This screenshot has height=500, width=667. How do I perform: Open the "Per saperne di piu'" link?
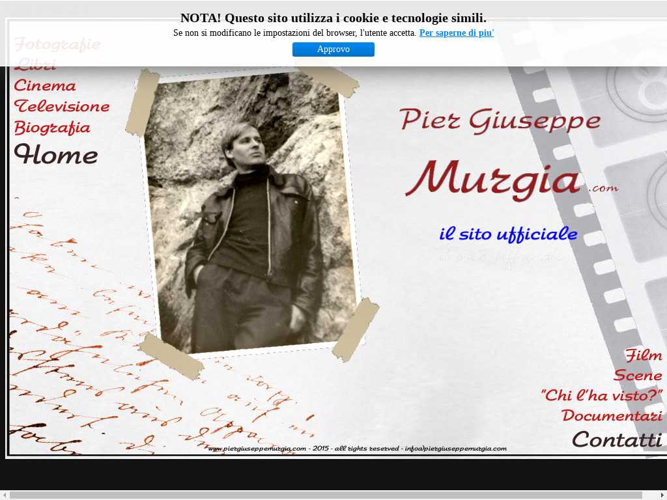pyautogui.click(x=456, y=33)
